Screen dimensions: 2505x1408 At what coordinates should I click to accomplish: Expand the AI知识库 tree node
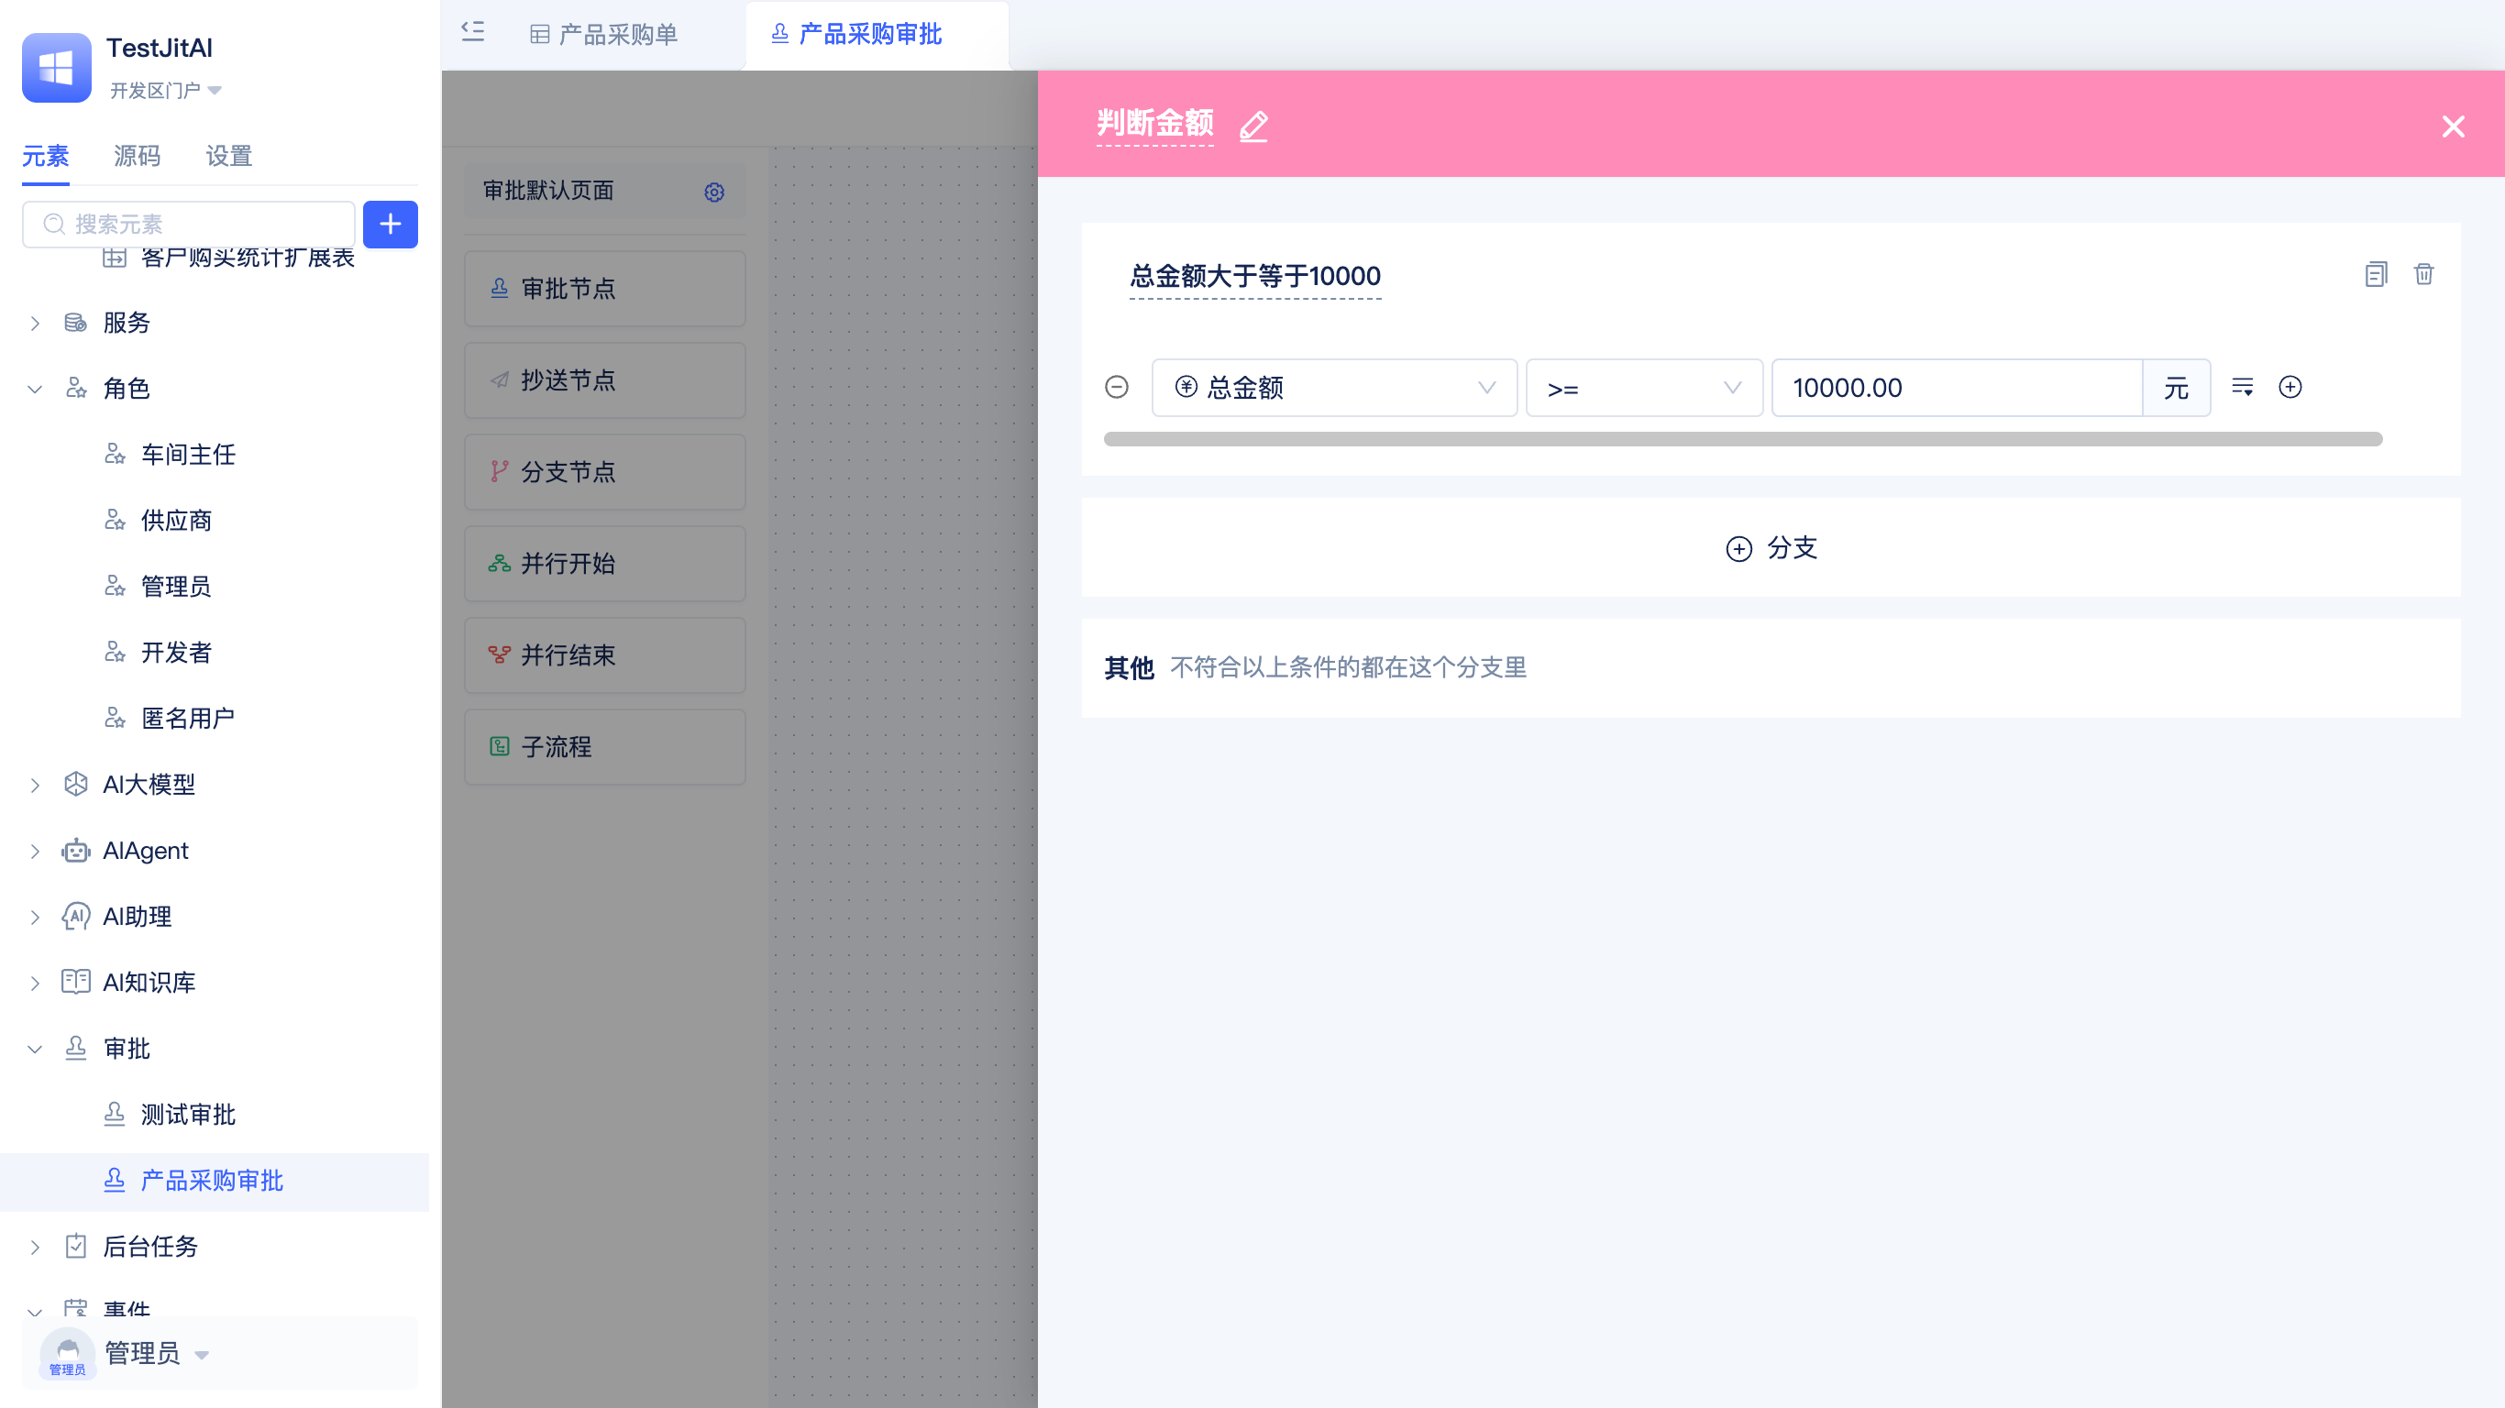(x=35, y=983)
